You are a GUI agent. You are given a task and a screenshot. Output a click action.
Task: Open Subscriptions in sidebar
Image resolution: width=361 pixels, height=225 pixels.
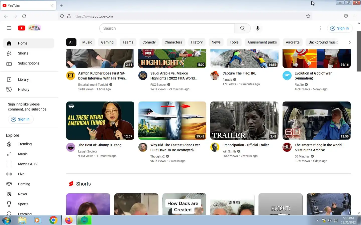(29, 63)
